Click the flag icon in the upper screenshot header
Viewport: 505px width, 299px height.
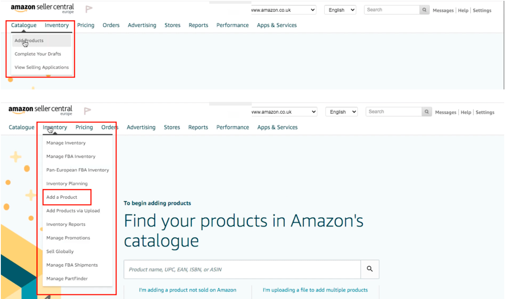tap(89, 9)
